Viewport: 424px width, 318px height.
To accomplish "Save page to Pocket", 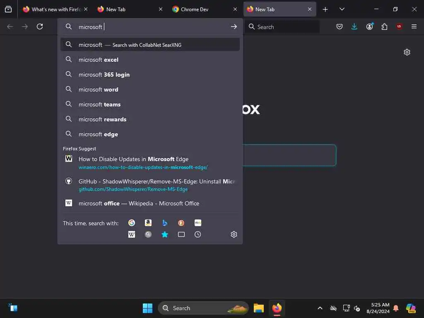I will 340,26.
